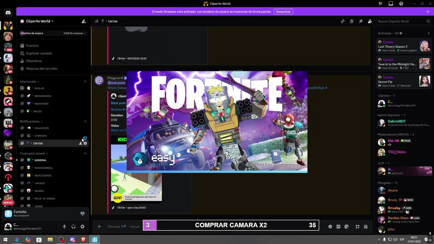Open TikTok video thumbnail in embed
The height and width of the screenshot is (244, 434).
(x=136, y=169)
